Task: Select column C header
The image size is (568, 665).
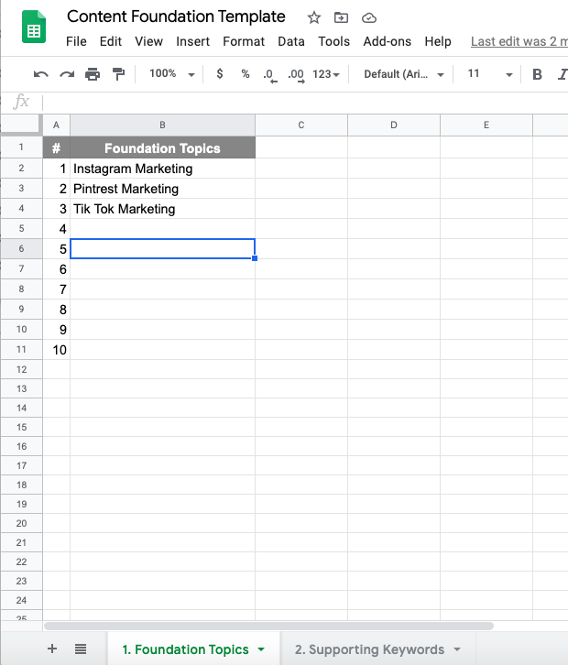Action: 301,125
